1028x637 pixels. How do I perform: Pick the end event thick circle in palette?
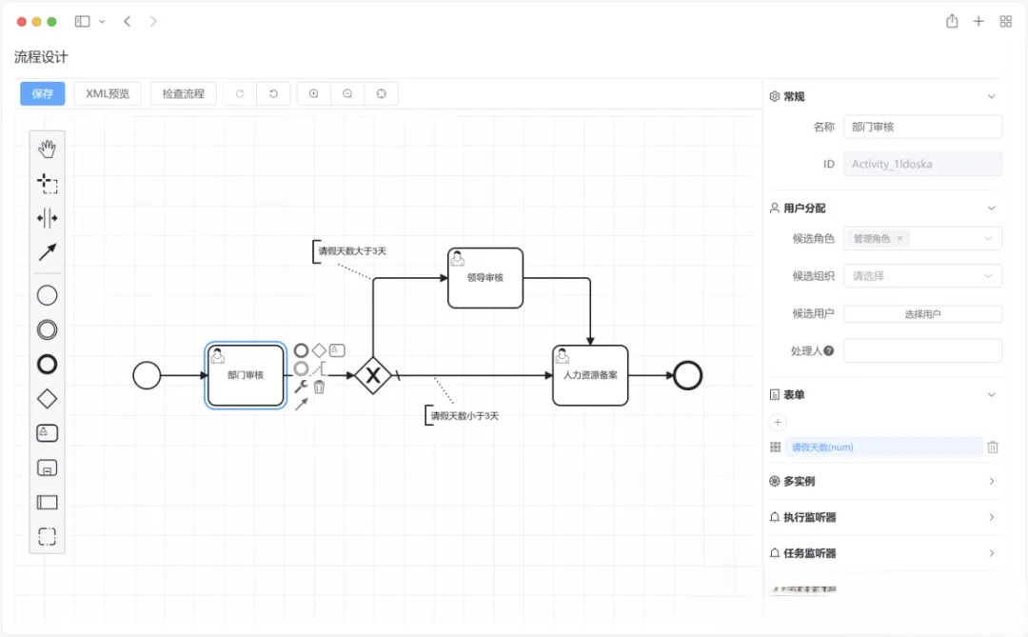tap(47, 364)
